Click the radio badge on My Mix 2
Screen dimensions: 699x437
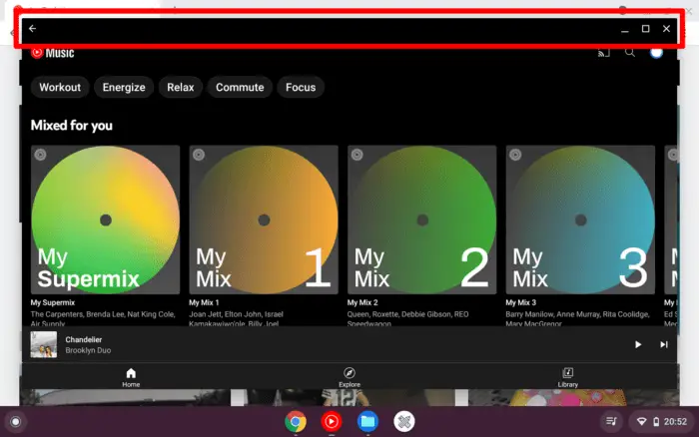[357, 155]
